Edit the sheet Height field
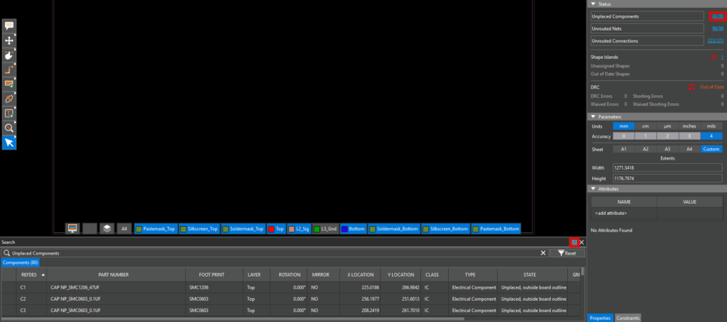Viewport: 727px width, 322px height. click(x=667, y=178)
